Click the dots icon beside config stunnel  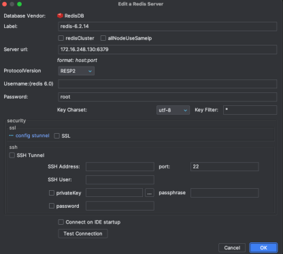pyautogui.click(x=11, y=136)
